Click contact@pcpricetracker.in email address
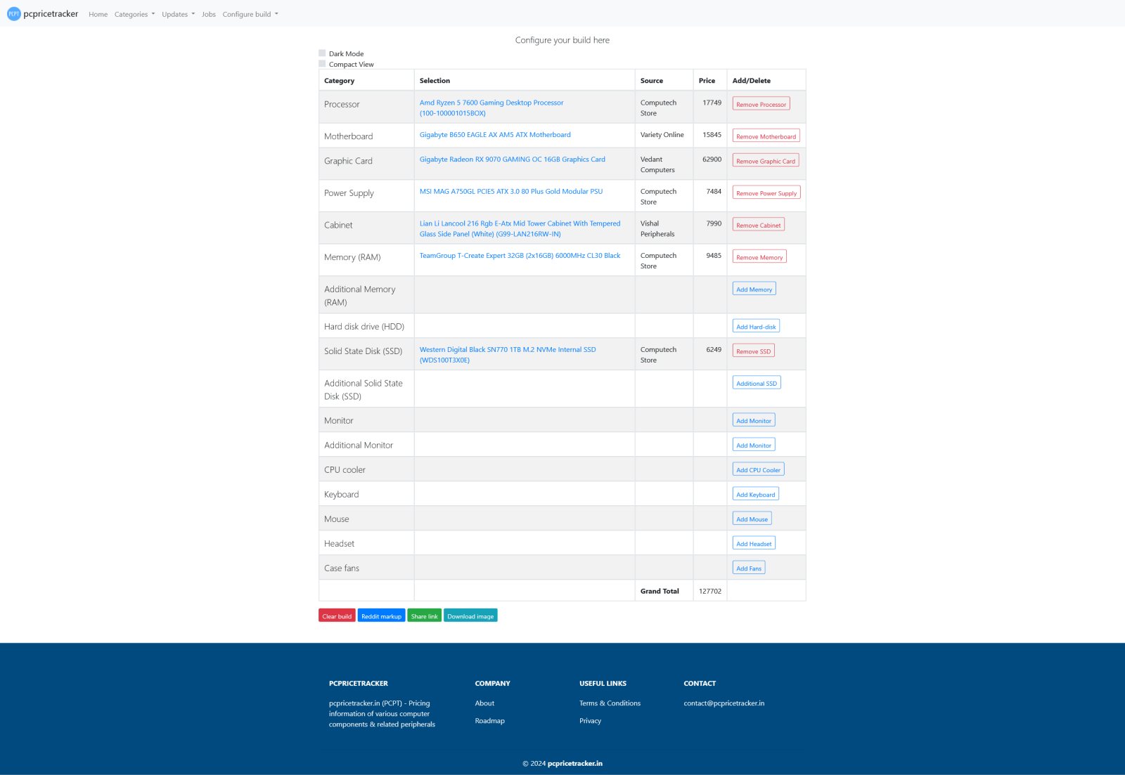Viewport: 1125px width, 775px height. 724,703
